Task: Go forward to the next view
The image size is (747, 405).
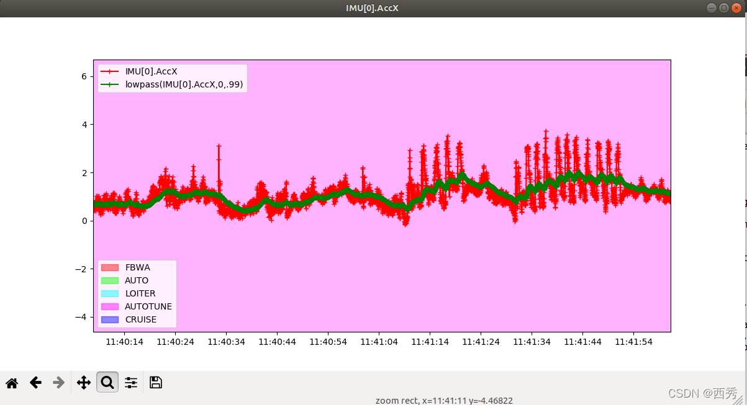Action: point(59,383)
